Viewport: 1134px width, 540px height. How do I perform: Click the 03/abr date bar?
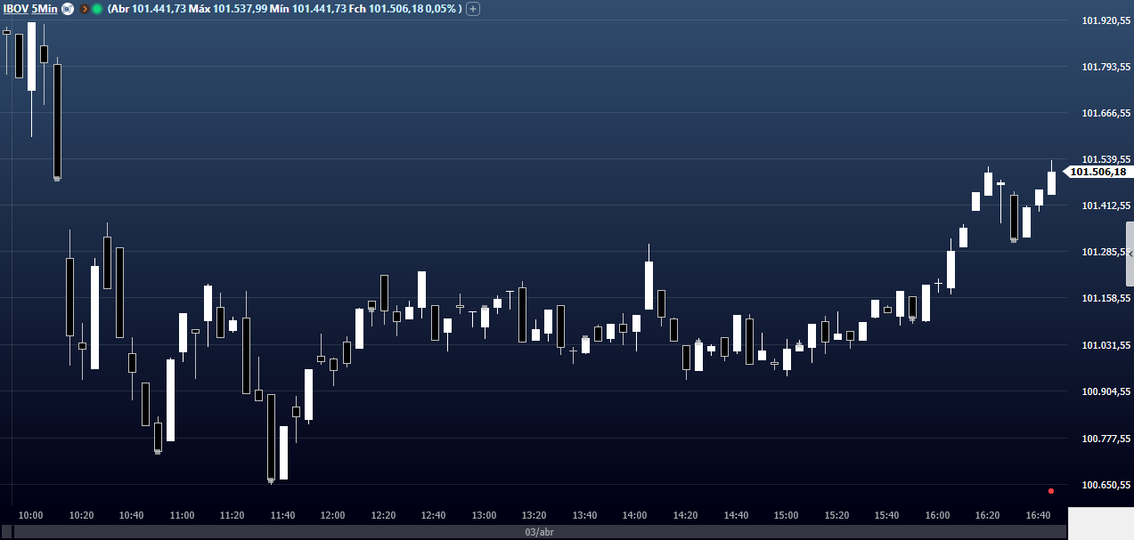point(537,532)
